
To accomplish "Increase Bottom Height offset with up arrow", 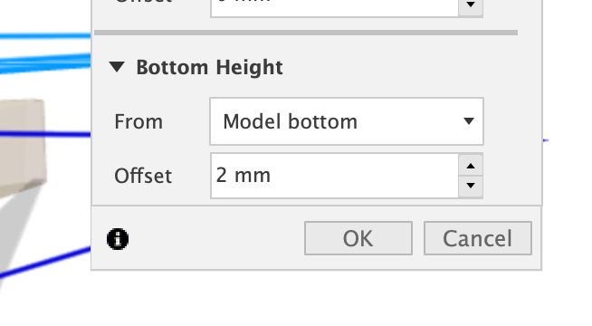I will tap(471, 166).
